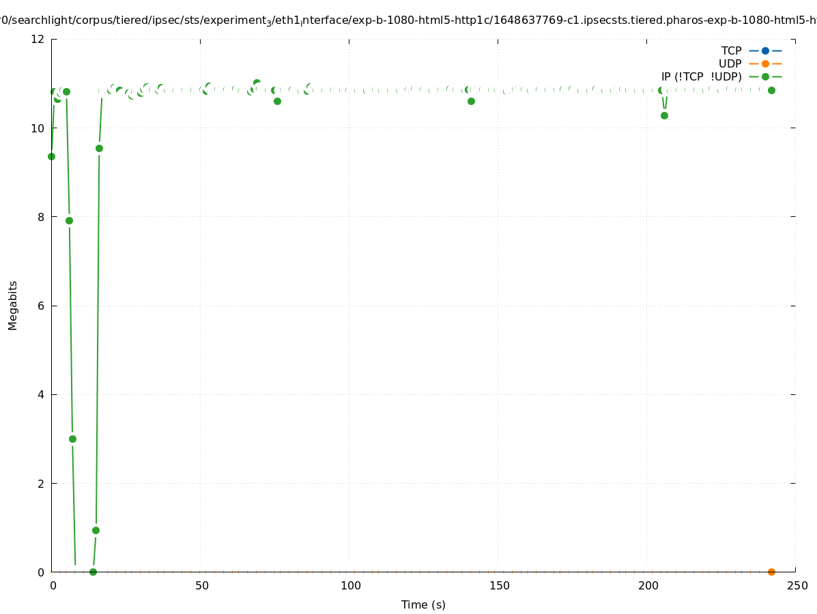This screenshot has width=817, height=614.
Task: Select the IP (!TCP !UDP) legend label
Action: click(x=701, y=76)
